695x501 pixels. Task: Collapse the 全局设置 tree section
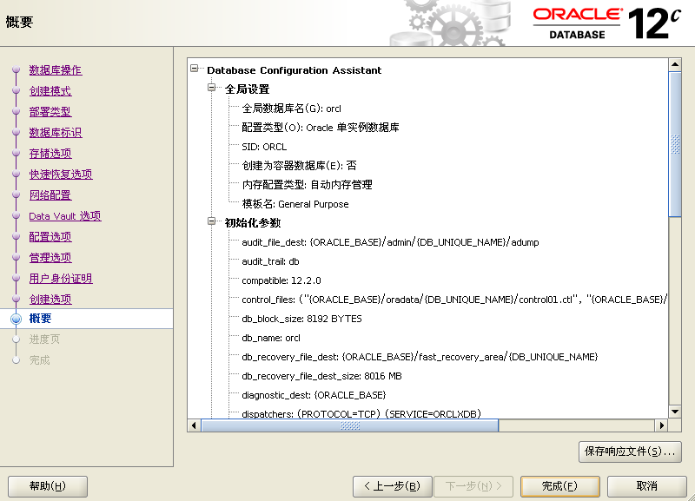tap(212, 88)
